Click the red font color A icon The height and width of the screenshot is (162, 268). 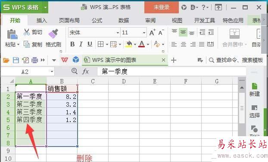[141, 44]
